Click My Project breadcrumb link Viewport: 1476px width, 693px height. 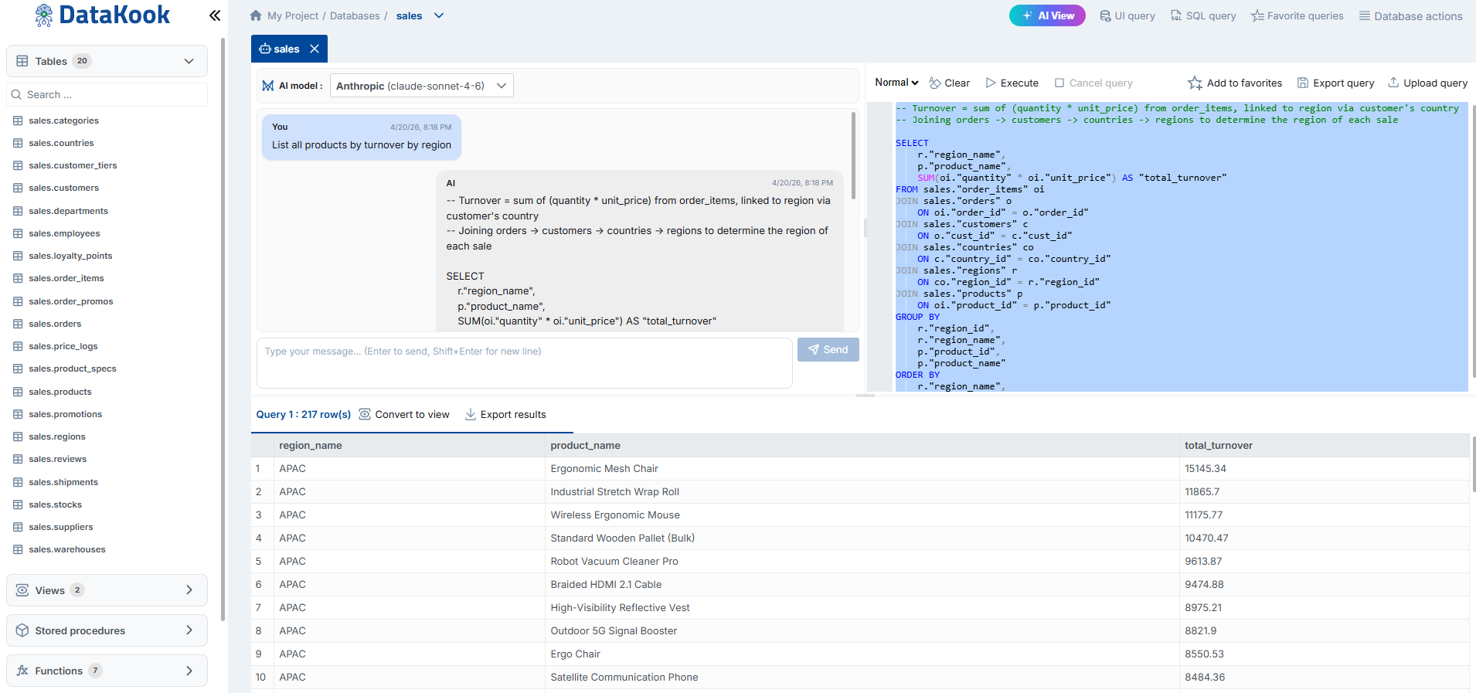coord(293,15)
